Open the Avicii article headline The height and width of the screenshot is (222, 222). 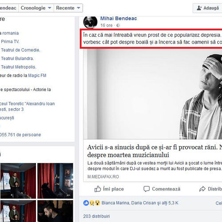155,151
